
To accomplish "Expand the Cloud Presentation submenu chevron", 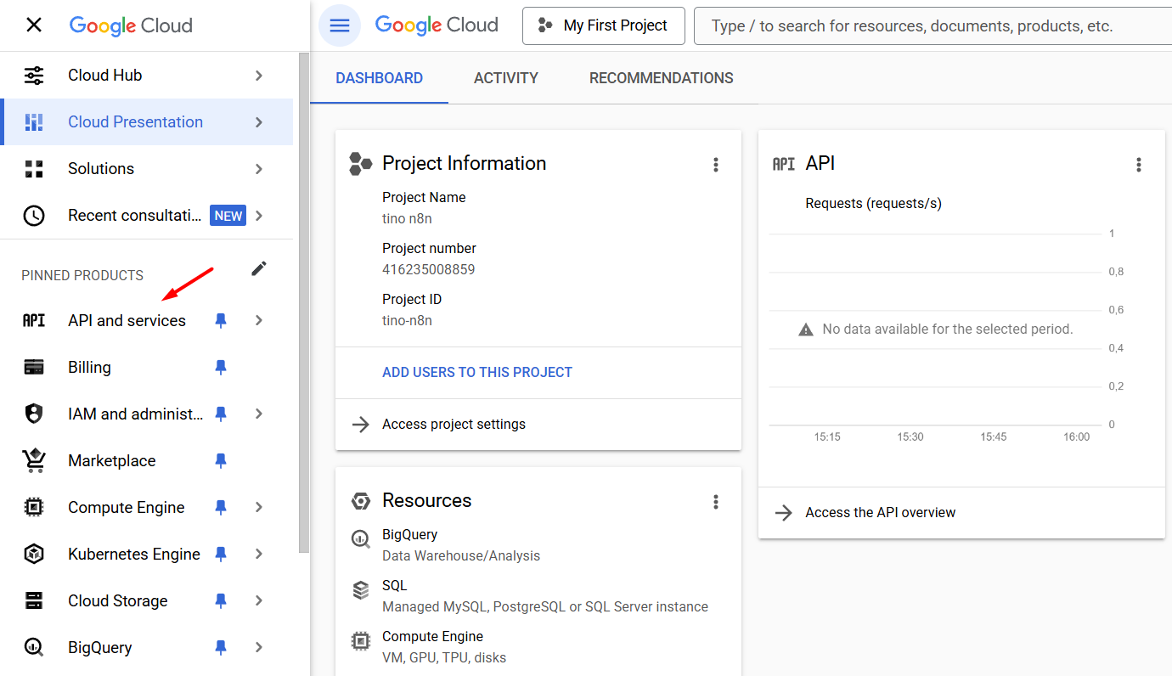I will (x=259, y=122).
